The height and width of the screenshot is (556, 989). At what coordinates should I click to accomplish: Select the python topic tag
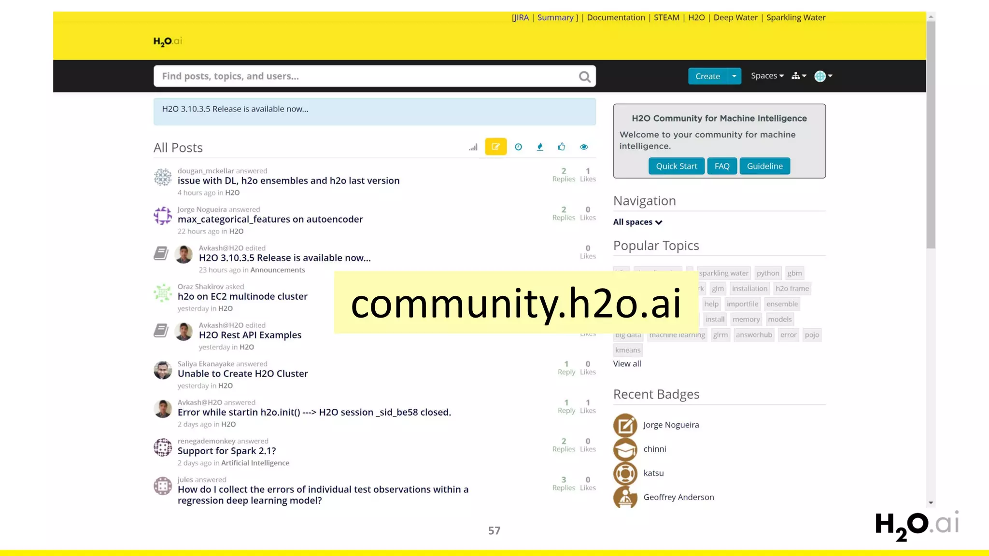click(768, 273)
